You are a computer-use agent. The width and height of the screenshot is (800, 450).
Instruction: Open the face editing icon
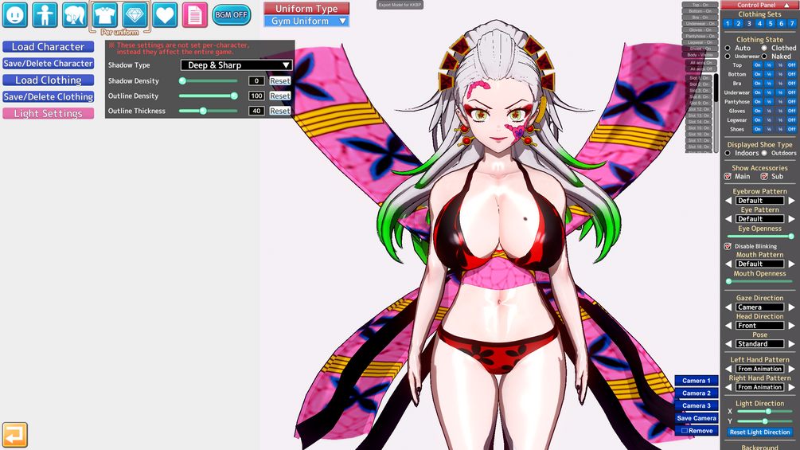pyautogui.click(x=15, y=15)
